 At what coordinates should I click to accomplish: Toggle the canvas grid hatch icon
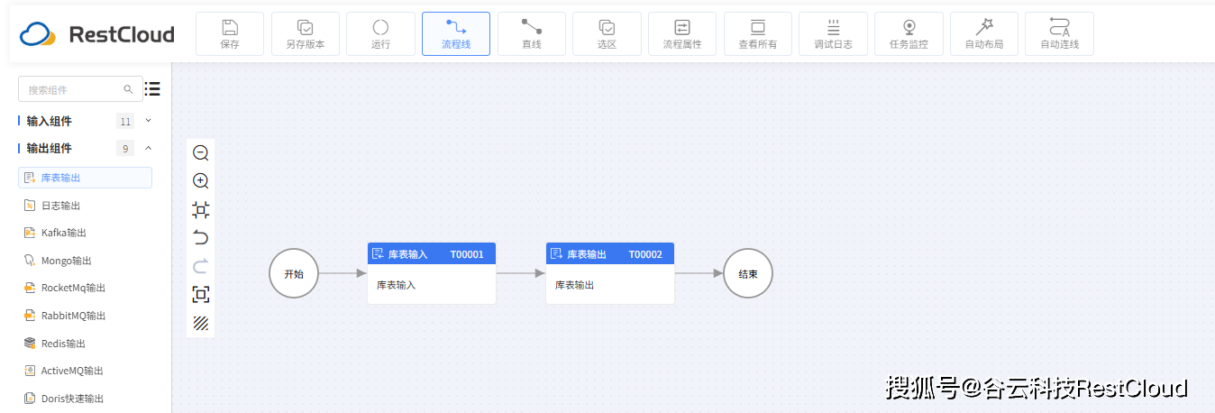(201, 323)
